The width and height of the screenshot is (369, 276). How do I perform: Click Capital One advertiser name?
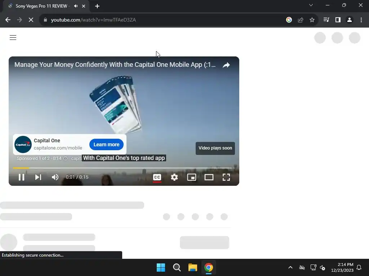47,141
